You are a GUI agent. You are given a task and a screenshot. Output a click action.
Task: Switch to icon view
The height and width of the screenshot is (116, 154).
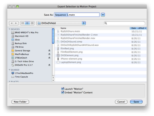pos(23,23)
